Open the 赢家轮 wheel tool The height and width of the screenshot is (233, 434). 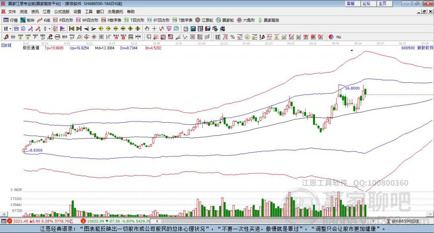tap(225, 20)
